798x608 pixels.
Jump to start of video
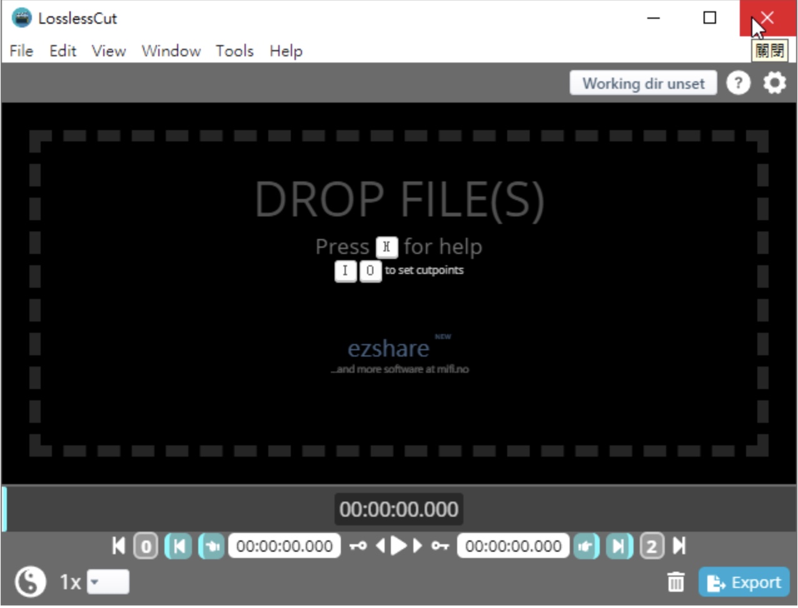coord(118,546)
